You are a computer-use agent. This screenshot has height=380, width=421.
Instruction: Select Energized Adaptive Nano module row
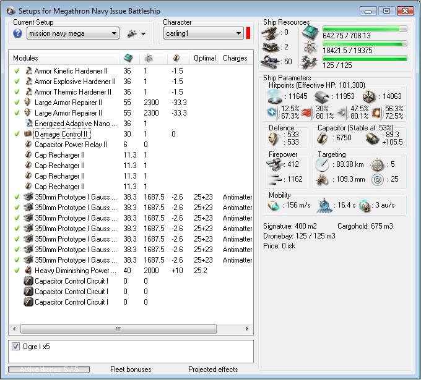pos(131,124)
